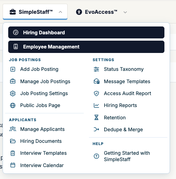176x179 pixels.
Task: Open Retention settings
Action: [x=115, y=117]
